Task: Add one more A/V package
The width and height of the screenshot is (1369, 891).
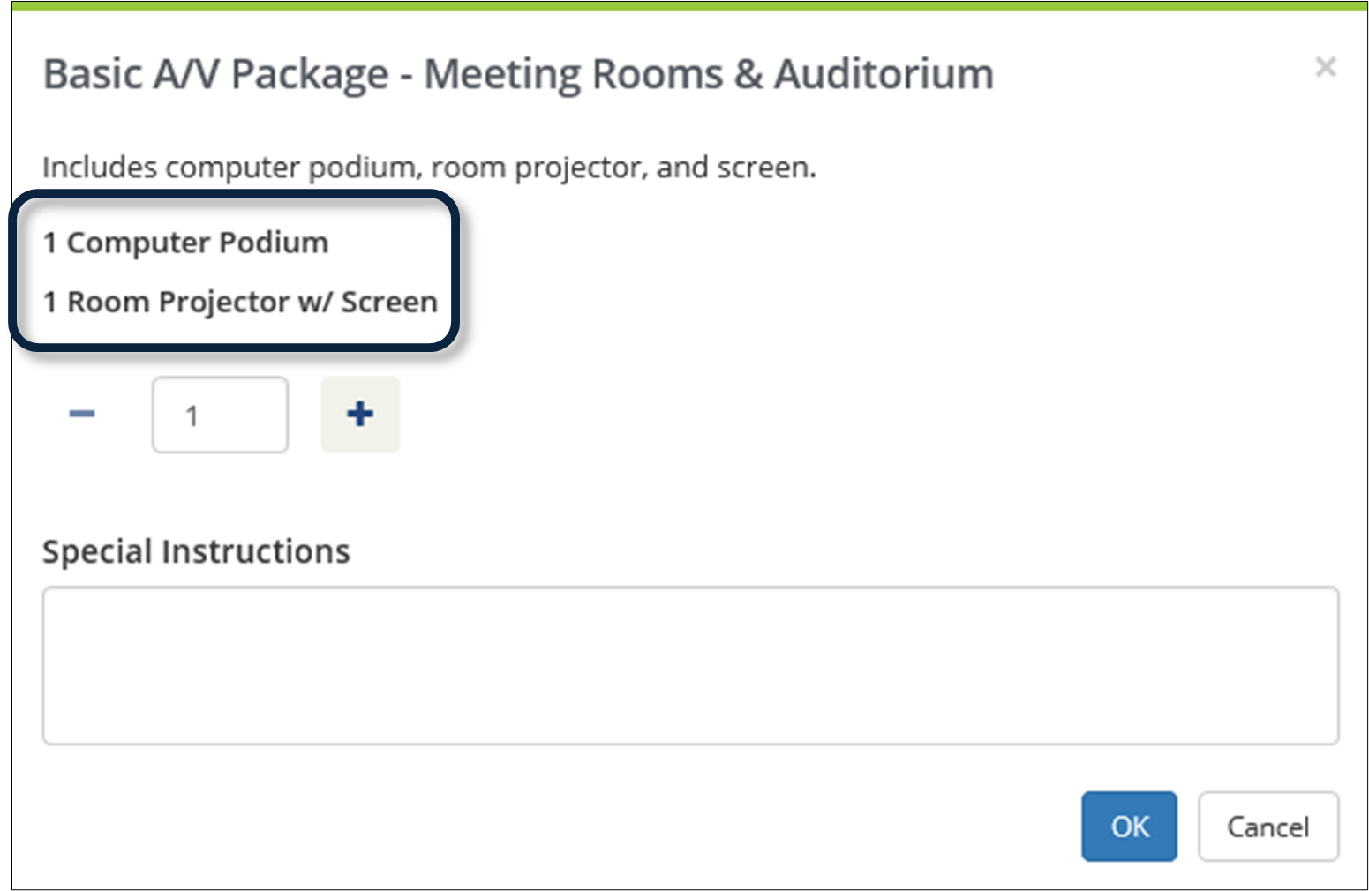Action: pos(360,414)
